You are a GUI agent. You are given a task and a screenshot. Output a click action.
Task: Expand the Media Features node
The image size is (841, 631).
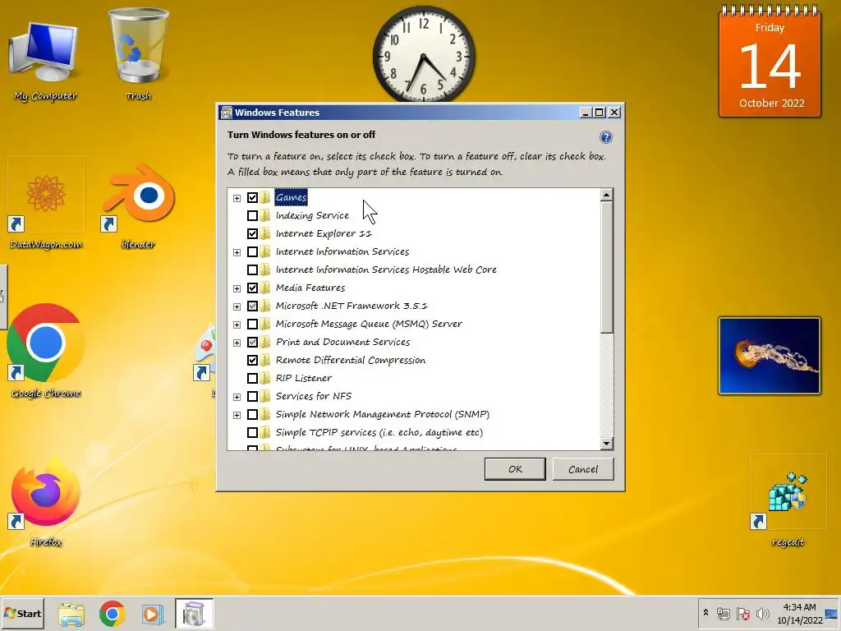237,288
